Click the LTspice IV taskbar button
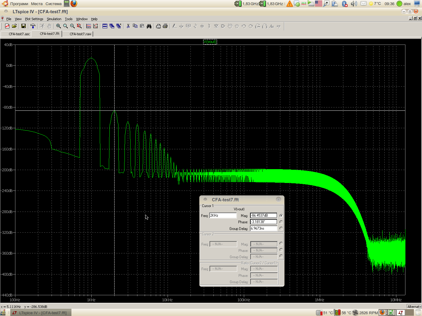422x316 pixels. tap(41, 313)
